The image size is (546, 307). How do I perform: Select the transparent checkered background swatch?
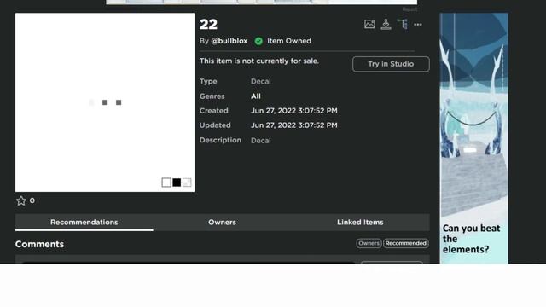187,182
